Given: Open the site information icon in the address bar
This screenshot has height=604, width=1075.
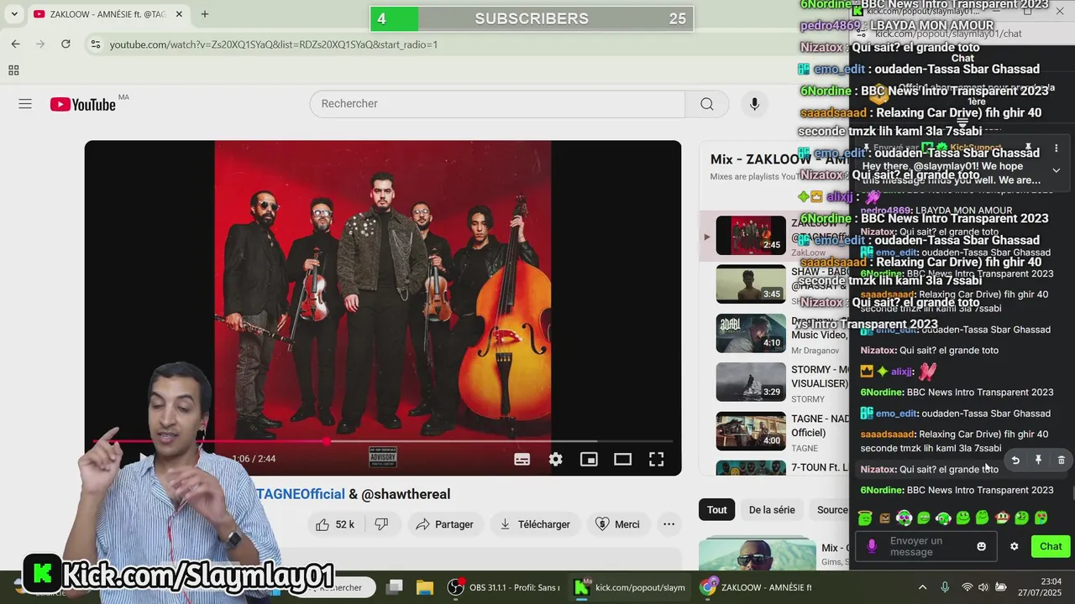Looking at the screenshot, I should (x=95, y=44).
